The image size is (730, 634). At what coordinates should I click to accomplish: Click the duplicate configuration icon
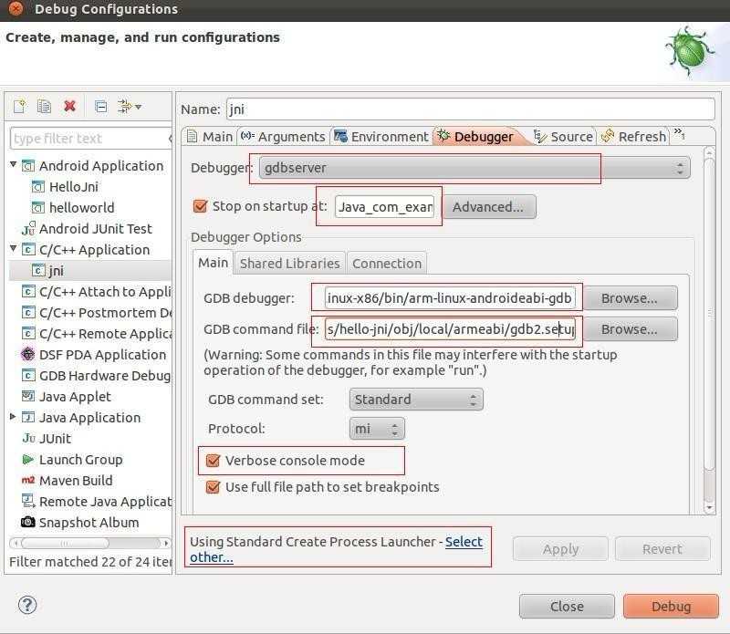(x=44, y=107)
